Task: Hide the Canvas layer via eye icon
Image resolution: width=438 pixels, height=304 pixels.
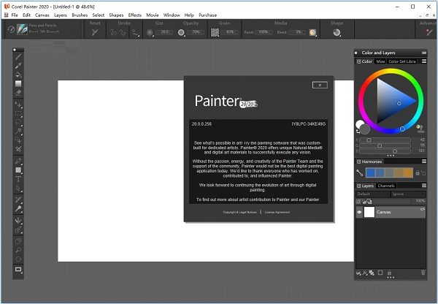Action: click(359, 212)
